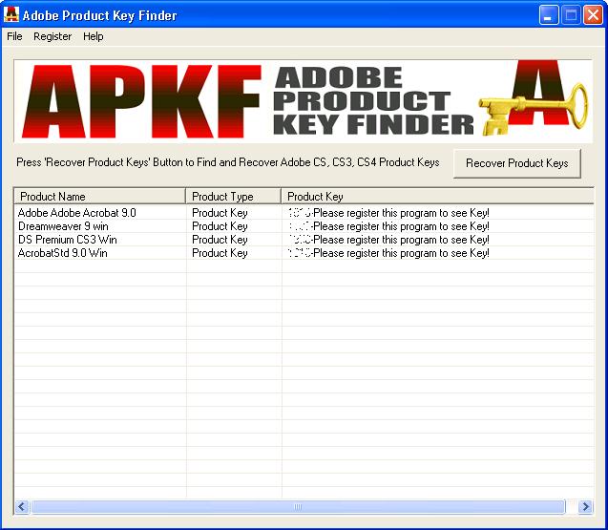Click the Recover Product Keys button
The width and height of the screenshot is (608, 530).
click(x=517, y=163)
